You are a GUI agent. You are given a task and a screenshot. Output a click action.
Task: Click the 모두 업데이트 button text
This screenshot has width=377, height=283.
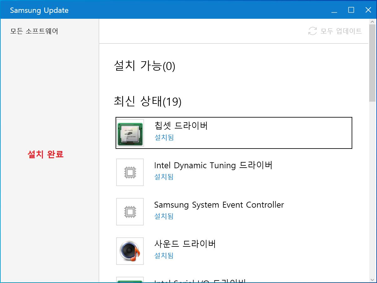[341, 31]
